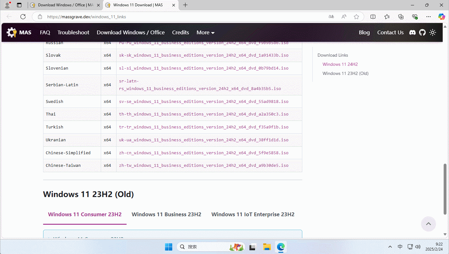Open Edge settings and more menu
449x254 pixels.
click(428, 17)
